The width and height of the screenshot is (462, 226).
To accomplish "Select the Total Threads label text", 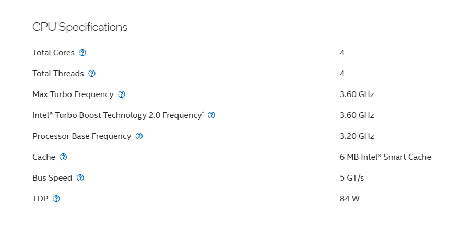I will 58,74.
